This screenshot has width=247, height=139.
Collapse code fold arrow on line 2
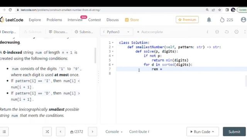(113, 47)
